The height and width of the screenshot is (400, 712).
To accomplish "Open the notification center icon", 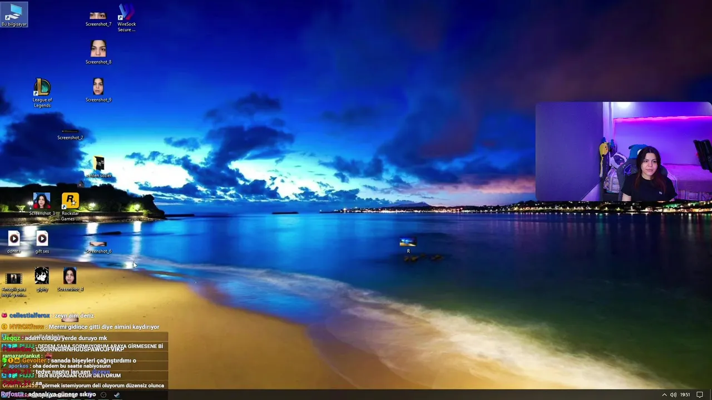I will click(700, 395).
